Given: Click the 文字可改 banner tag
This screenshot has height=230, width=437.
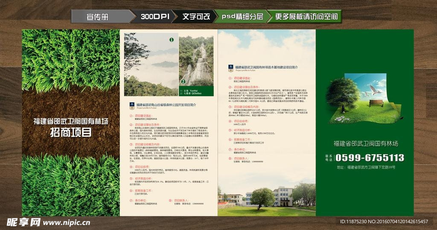Looking at the screenshot, I should coord(196,17).
